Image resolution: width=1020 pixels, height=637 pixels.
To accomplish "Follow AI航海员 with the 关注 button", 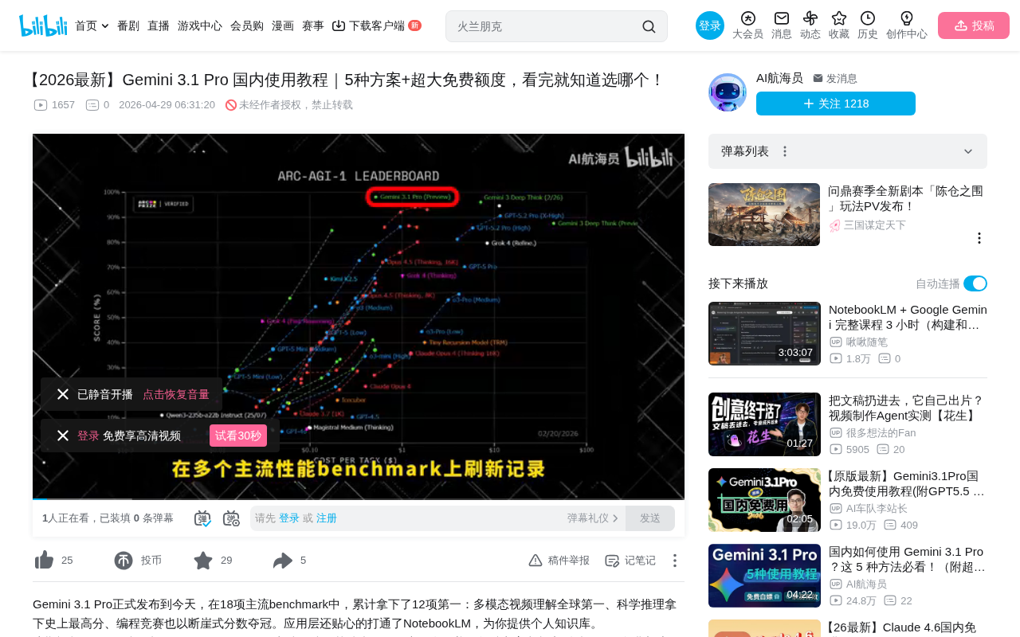I will tap(836, 104).
